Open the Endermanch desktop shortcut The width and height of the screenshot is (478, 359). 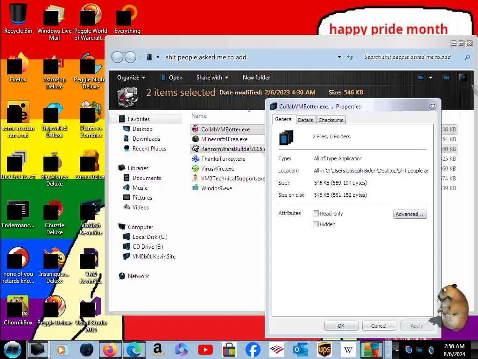(x=18, y=214)
